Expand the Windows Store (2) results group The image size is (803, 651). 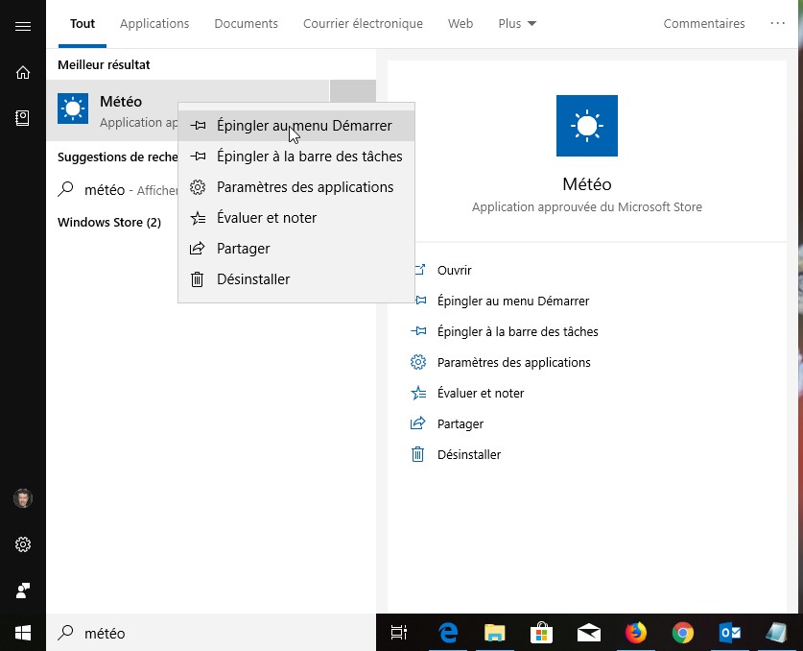pos(109,223)
